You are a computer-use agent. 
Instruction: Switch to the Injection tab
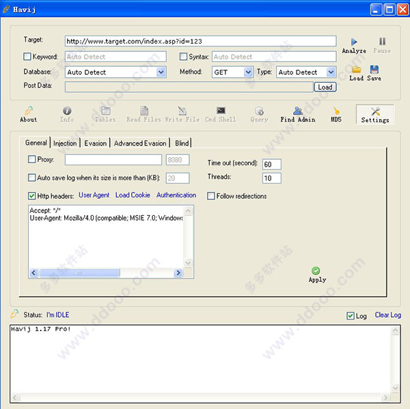tap(65, 143)
